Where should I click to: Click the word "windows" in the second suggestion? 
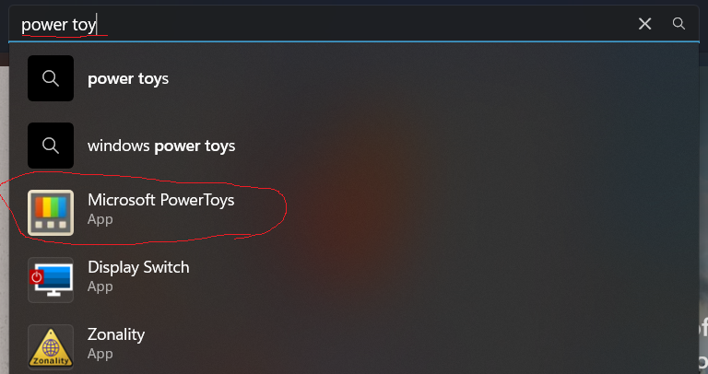[x=118, y=146]
